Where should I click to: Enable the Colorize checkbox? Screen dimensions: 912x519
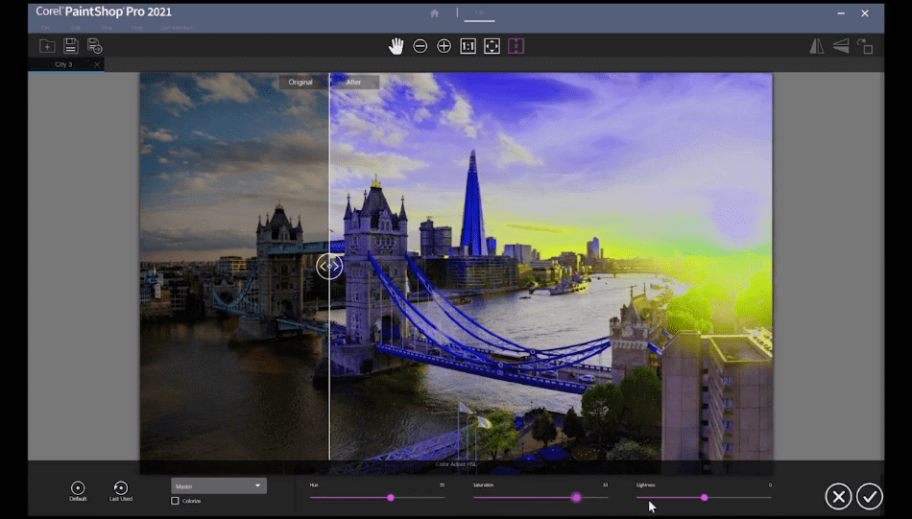coord(175,501)
